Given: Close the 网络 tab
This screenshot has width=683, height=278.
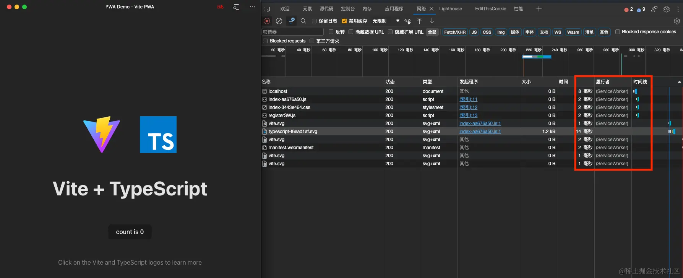Looking at the screenshot, I should pos(432,9).
